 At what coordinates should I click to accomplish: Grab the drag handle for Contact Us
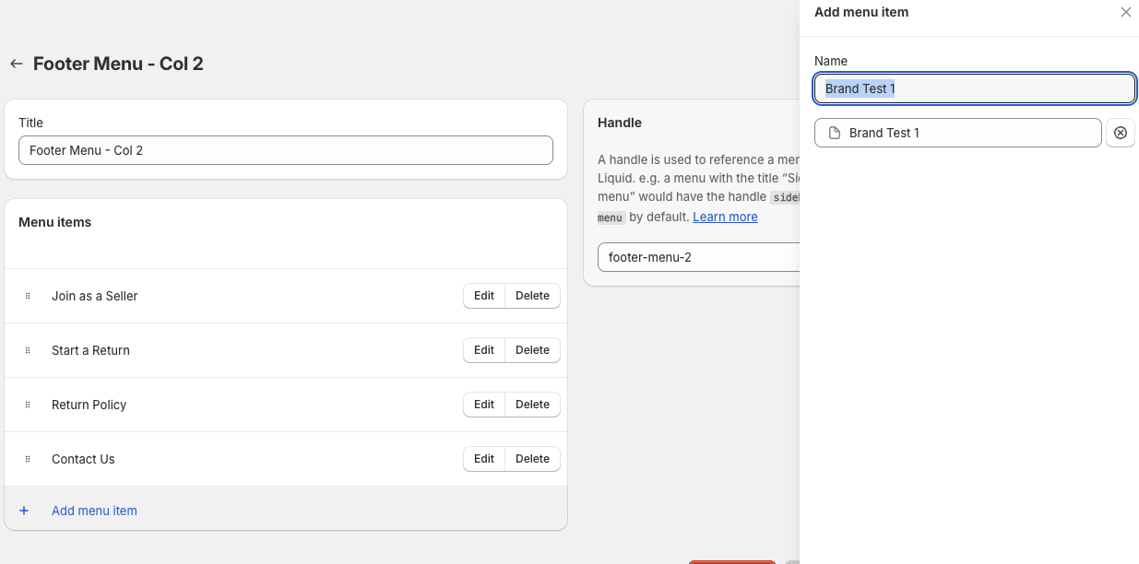pyautogui.click(x=28, y=459)
